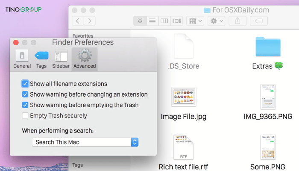299x171 pixels.
Task: Enable Empty Trash securely checkbox
Action: pos(25,115)
